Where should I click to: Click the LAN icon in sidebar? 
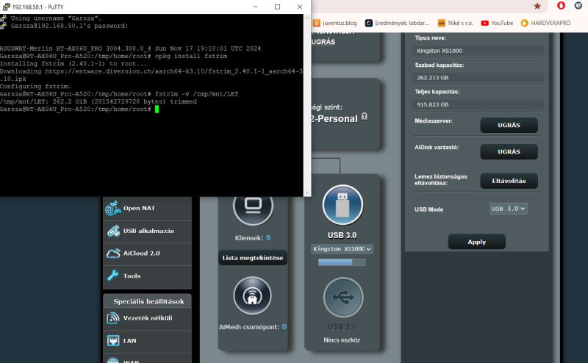point(113,340)
